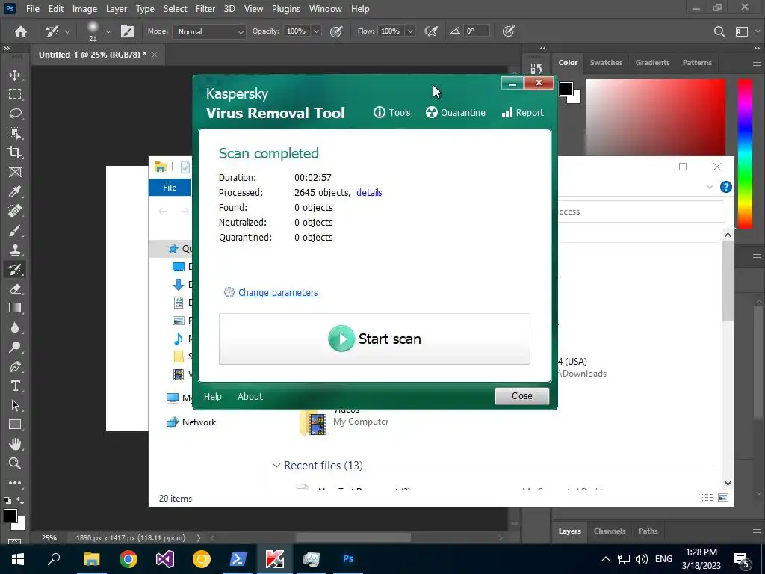The width and height of the screenshot is (765, 574).
Task: Select the Zoom tool in toolbar
Action: click(x=15, y=463)
